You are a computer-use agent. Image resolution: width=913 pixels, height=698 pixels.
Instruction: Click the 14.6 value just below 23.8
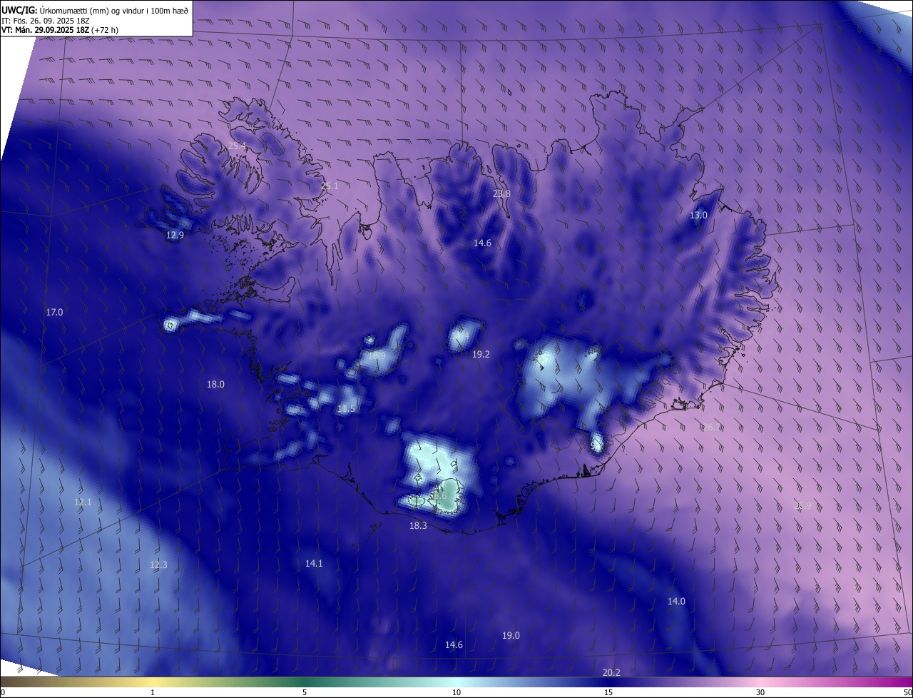click(482, 243)
